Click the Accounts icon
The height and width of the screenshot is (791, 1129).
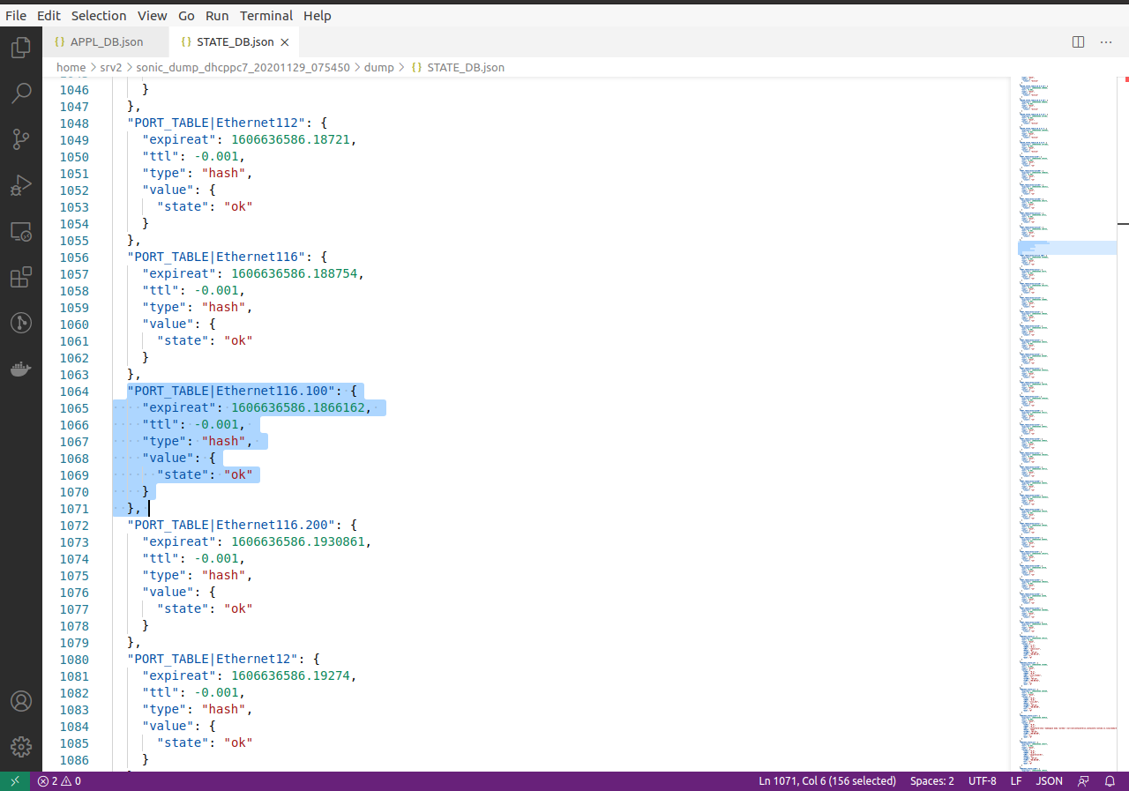pos(21,701)
